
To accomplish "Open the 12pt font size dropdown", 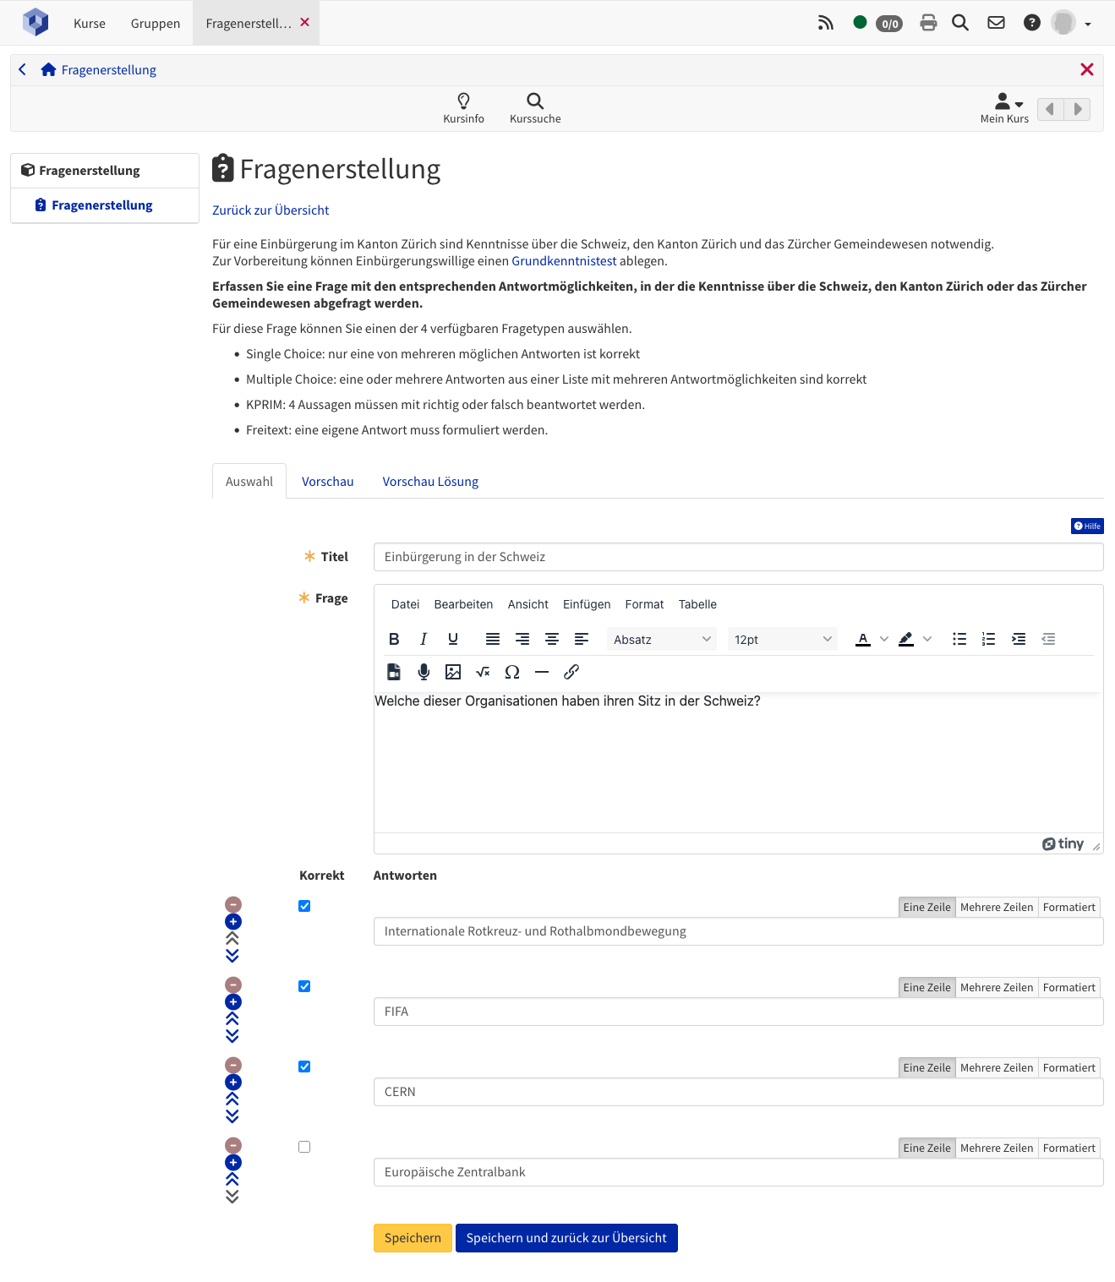I will pyautogui.click(x=782, y=640).
